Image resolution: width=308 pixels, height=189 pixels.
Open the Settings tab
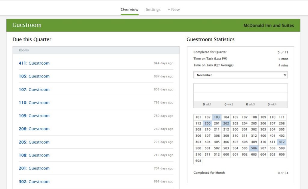153,10
